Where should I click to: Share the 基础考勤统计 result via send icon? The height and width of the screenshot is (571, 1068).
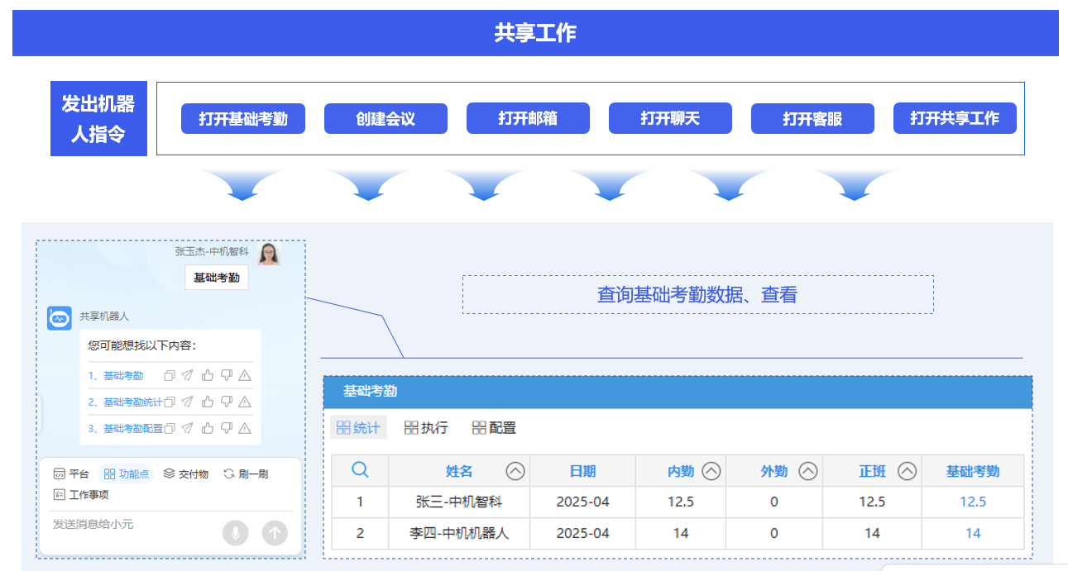pyautogui.click(x=188, y=402)
